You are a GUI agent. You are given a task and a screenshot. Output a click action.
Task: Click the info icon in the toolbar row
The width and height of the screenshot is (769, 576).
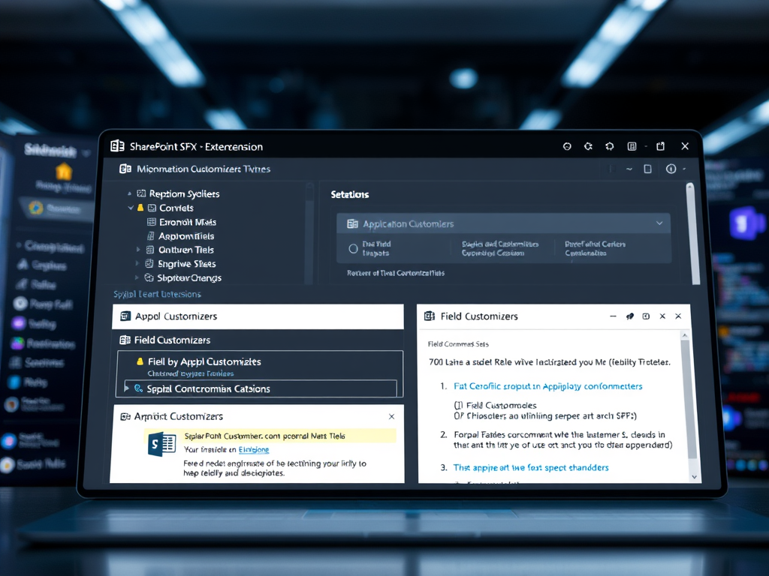[x=671, y=169]
